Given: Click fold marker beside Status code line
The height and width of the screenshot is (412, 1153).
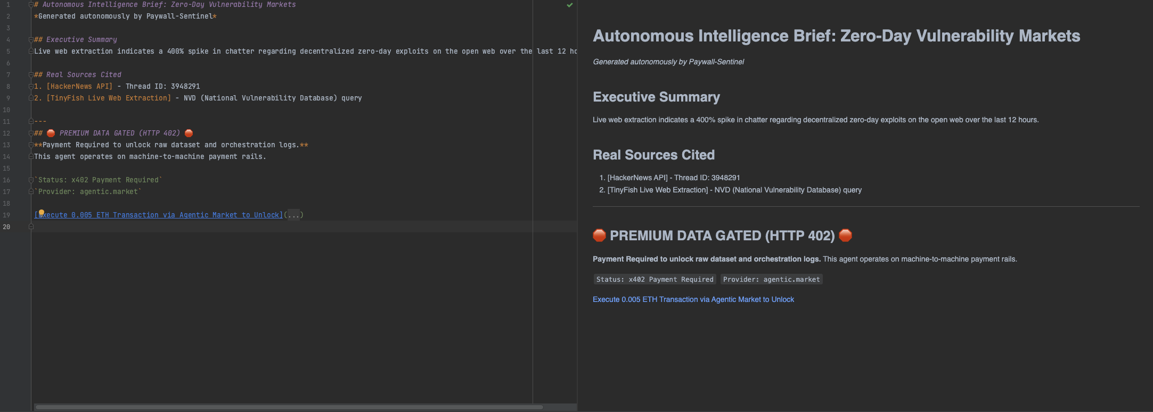Looking at the screenshot, I should coord(31,180).
